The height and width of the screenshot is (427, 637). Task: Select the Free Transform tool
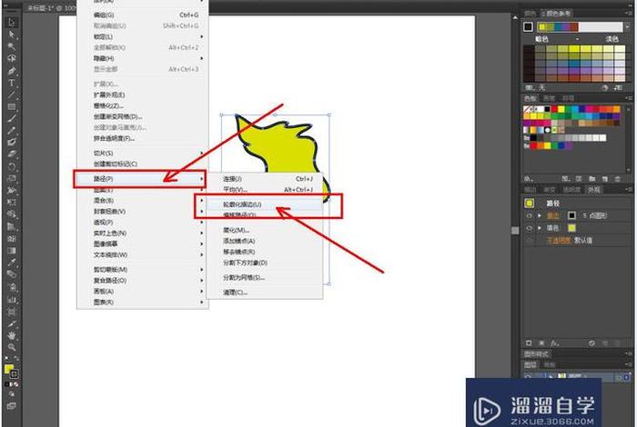click(11, 203)
